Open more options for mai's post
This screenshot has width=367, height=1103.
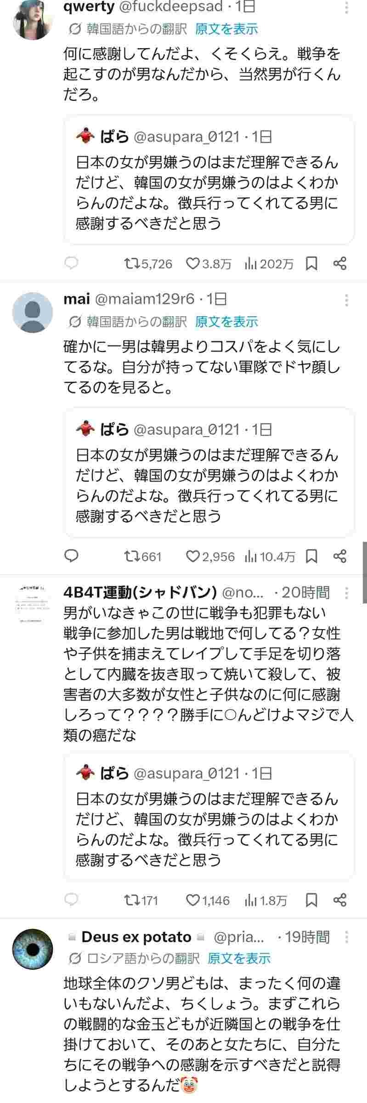pyautogui.click(x=346, y=300)
